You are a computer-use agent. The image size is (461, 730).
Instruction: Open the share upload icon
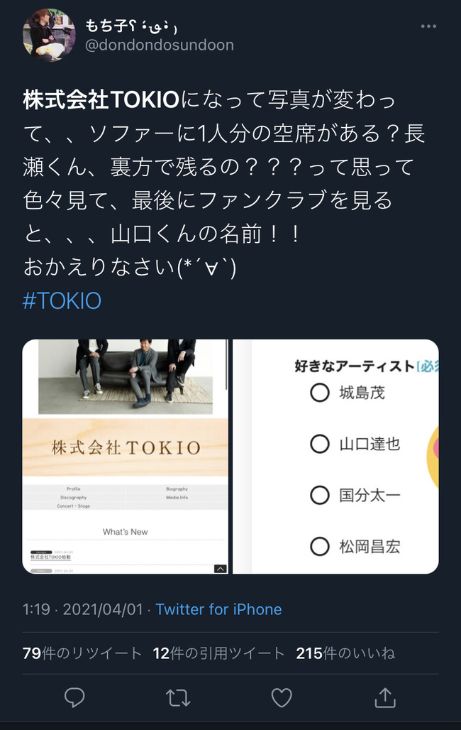(385, 697)
